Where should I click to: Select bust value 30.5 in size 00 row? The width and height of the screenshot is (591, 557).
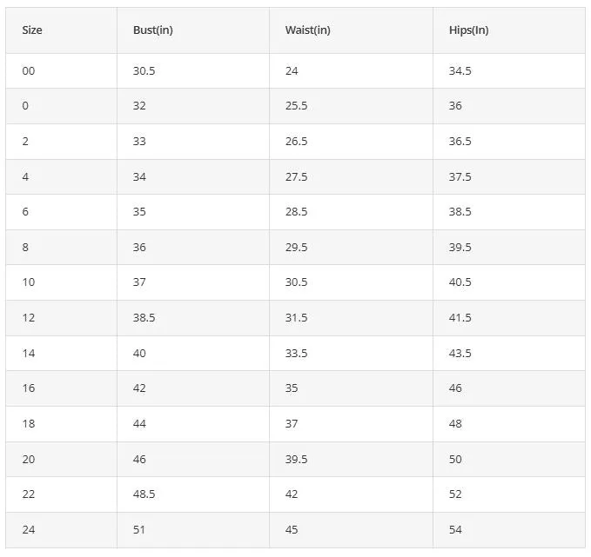144,70
